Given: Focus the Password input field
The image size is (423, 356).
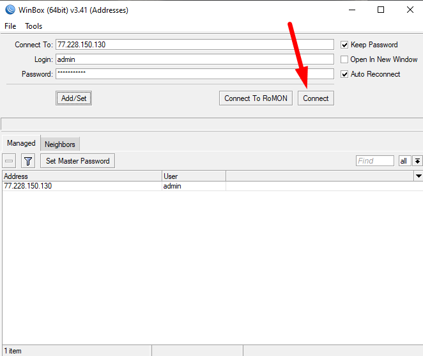Looking at the screenshot, I should click(x=195, y=74).
